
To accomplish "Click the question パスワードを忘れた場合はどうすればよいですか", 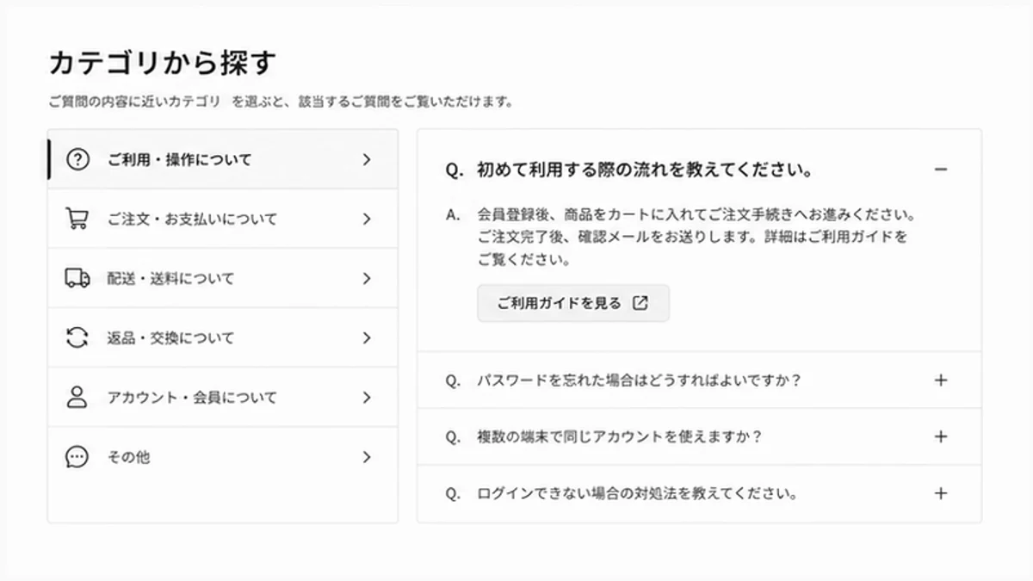I will pyautogui.click(x=639, y=380).
